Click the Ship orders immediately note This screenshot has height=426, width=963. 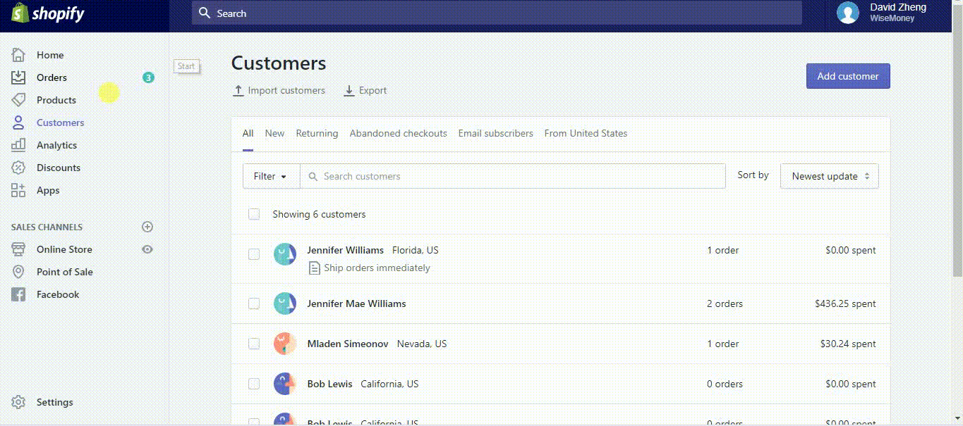click(x=377, y=268)
